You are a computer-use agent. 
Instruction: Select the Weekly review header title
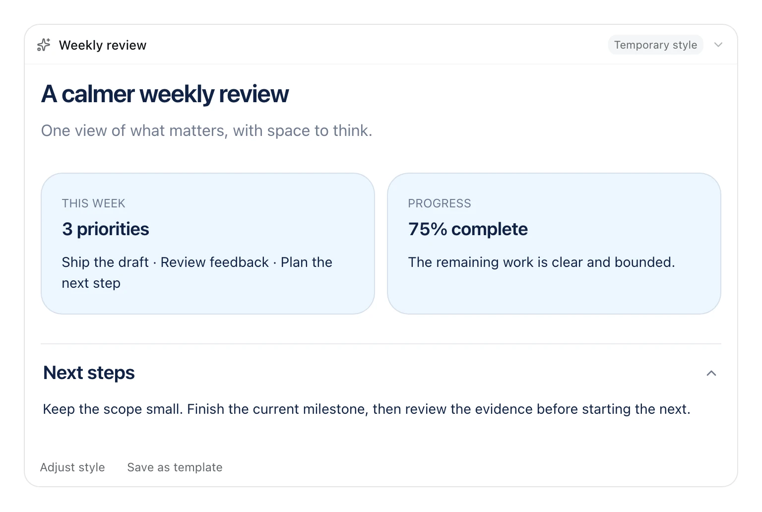coord(103,45)
